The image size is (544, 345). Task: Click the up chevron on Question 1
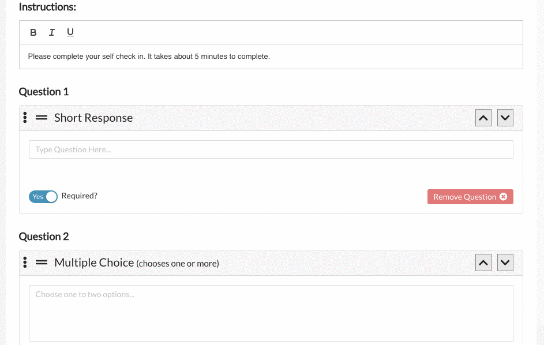pos(483,117)
